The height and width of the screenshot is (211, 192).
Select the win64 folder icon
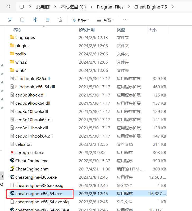coord(12,70)
